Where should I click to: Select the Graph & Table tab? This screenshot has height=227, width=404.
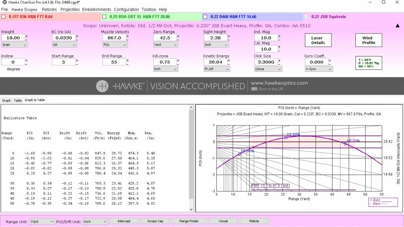click(x=35, y=100)
